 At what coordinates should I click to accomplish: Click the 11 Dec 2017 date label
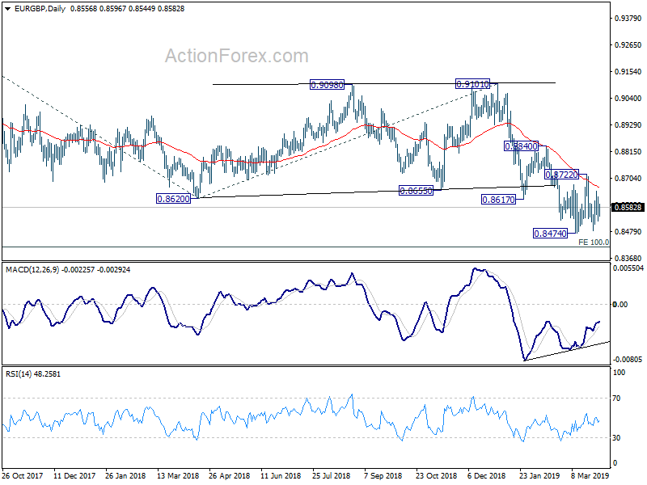(74, 475)
